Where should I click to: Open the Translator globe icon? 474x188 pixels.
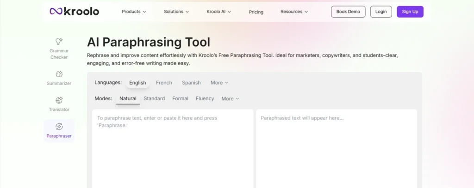tap(59, 101)
